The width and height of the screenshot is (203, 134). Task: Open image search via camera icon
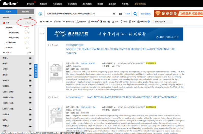120,14
